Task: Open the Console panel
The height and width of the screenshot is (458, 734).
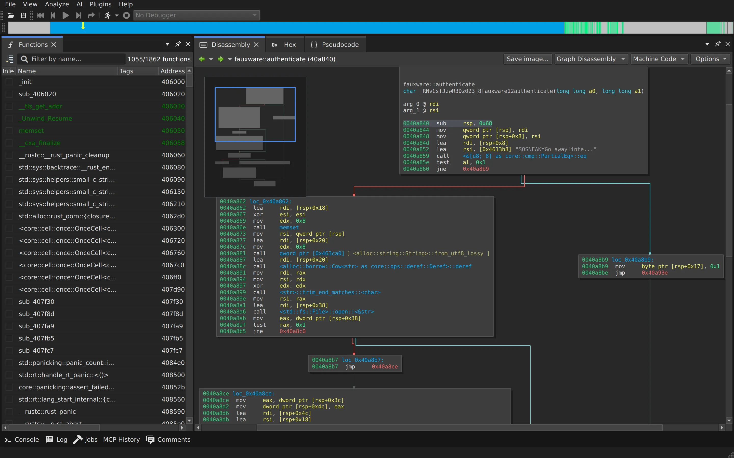Action: [21, 439]
